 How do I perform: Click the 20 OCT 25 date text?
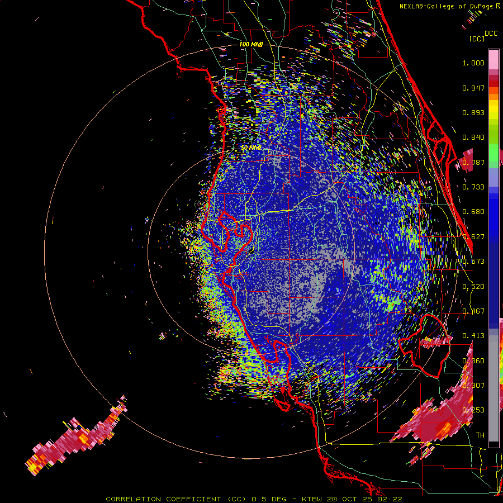pyautogui.click(x=351, y=499)
